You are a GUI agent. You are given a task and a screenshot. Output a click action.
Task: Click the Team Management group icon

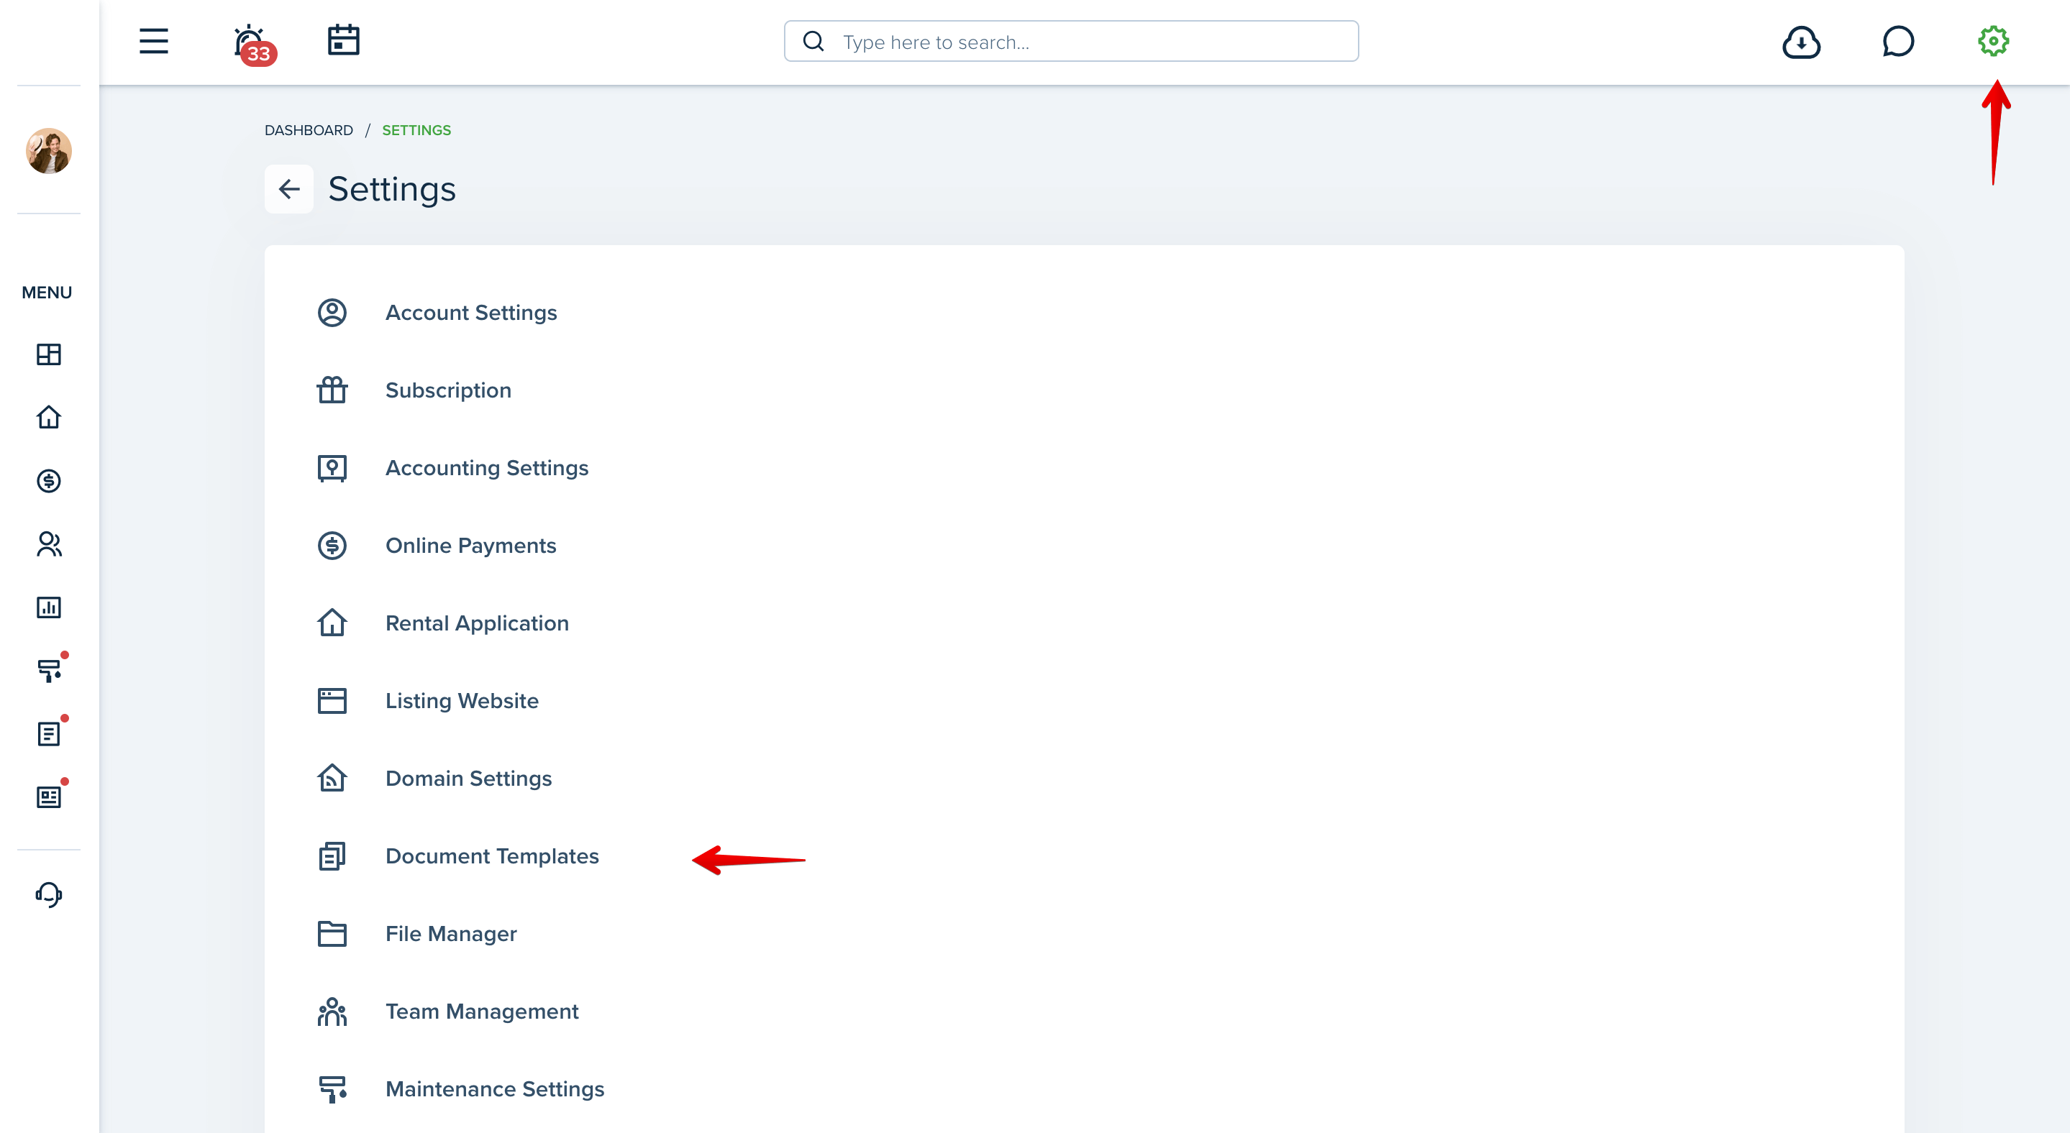pyautogui.click(x=332, y=1012)
